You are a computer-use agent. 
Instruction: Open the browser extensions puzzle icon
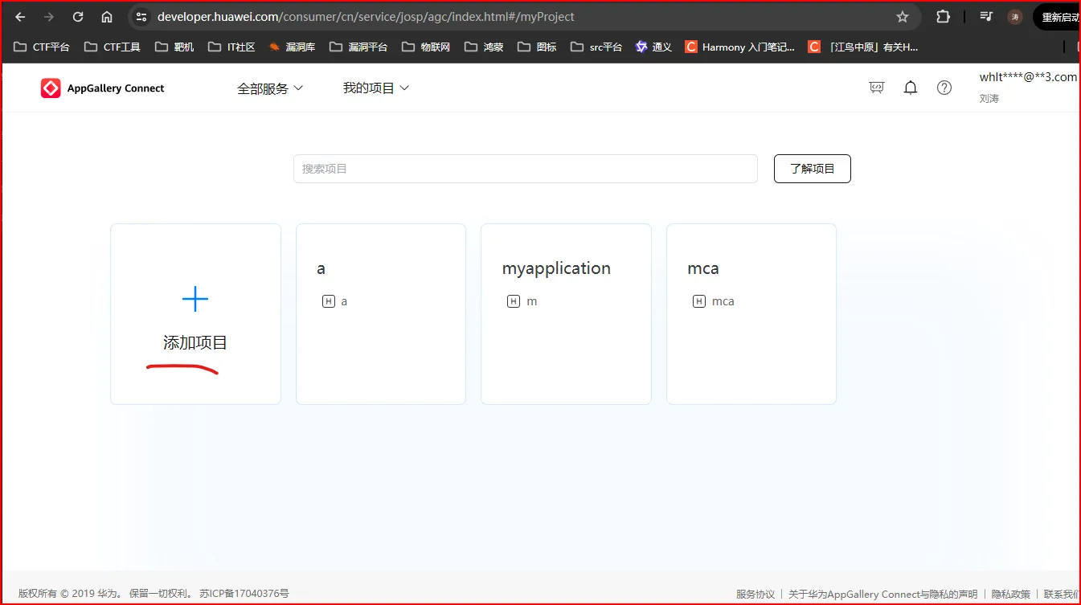point(944,17)
